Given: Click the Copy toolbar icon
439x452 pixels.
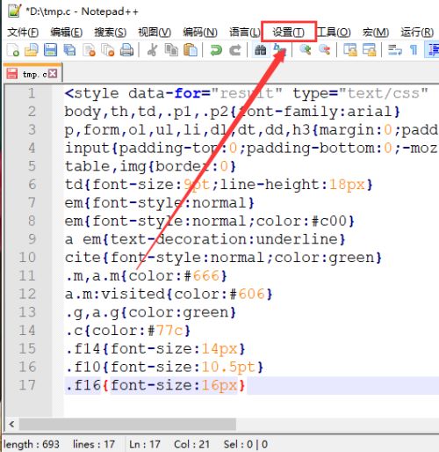Looking at the screenshot, I should (171, 50).
